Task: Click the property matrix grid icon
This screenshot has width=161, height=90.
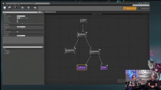Action: coord(40,12)
